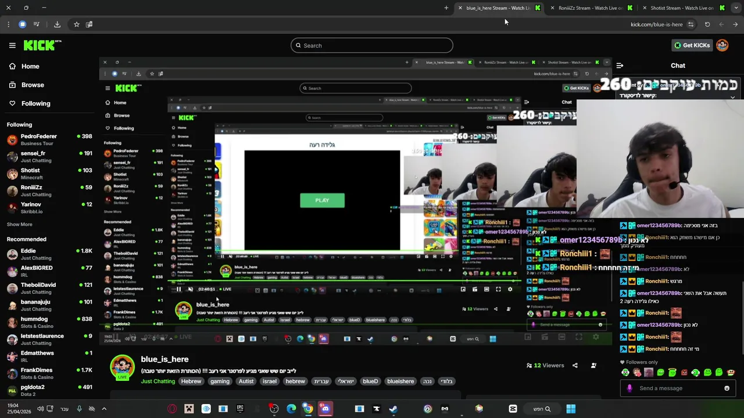The width and height of the screenshot is (744, 418).
Task: Select the Hebrew stream tag
Action: [x=191, y=381]
